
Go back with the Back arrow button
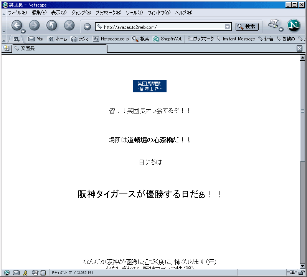[x=17, y=25]
